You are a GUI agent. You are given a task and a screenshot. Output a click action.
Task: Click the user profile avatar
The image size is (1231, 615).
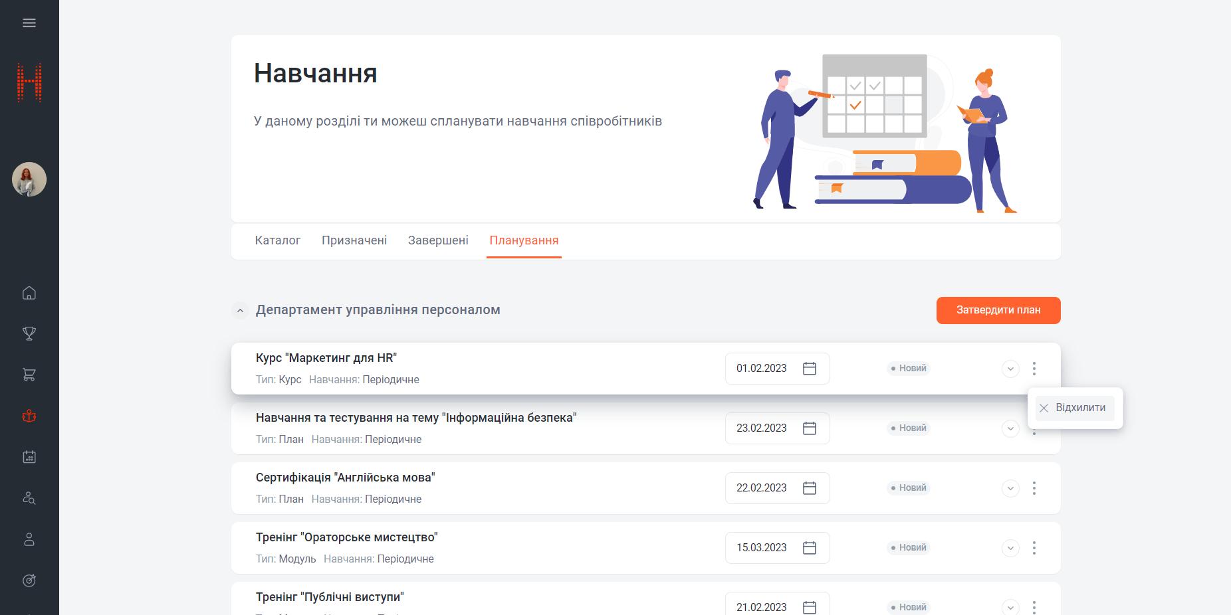pyautogui.click(x=29, y=179)
